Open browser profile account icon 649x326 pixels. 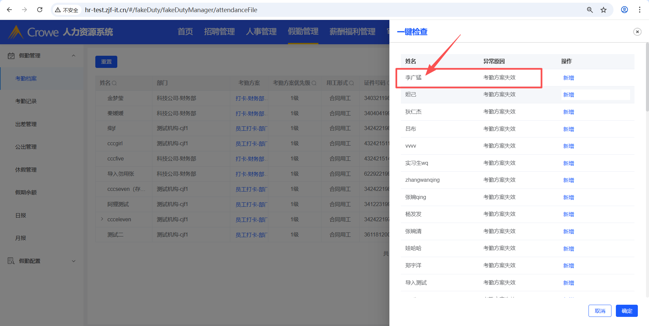pos(624,10)
